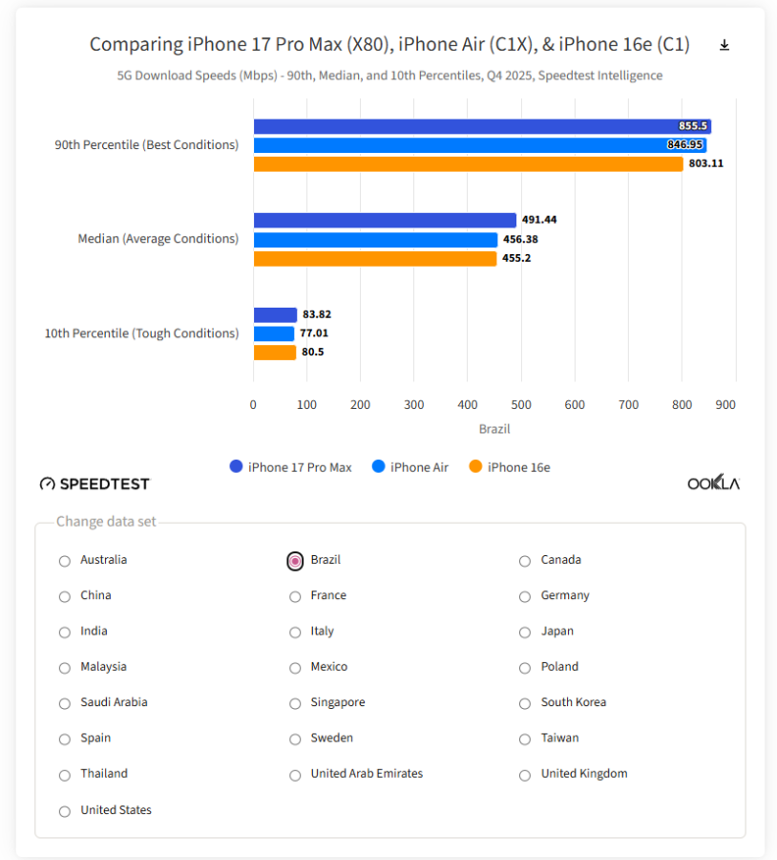Toggle iPhone 17 Pro Max legend marker
777x860 pixels.
237,467
